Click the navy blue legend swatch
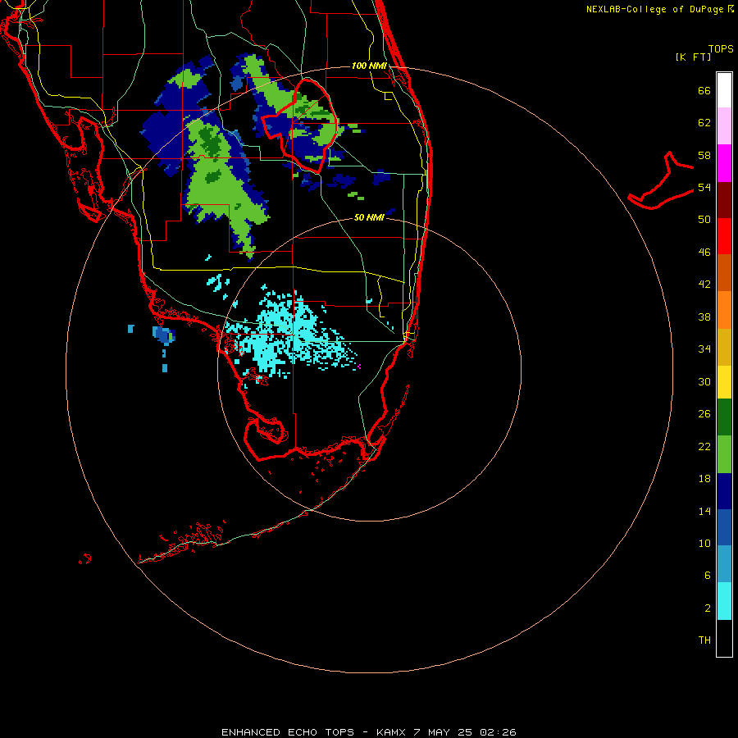The image size is (738, 738). (724, 491)
